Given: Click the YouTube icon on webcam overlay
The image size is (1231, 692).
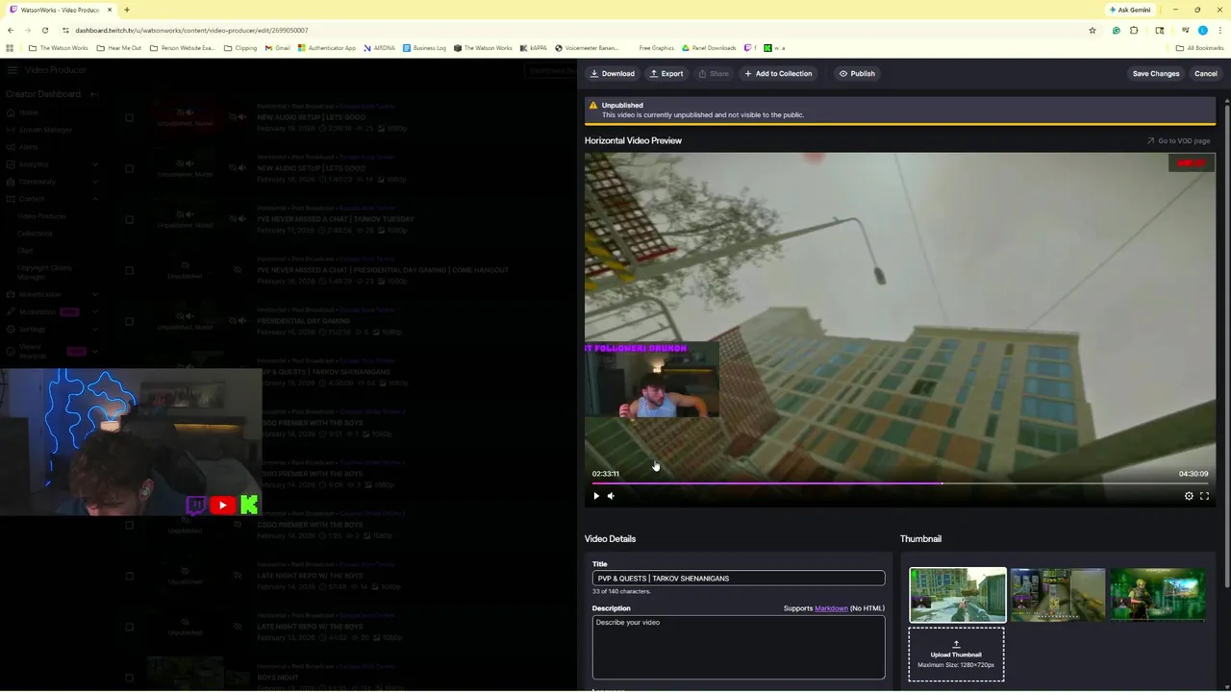Looking at the screenshot, I should pyautogui.click(x=222, y=505).
